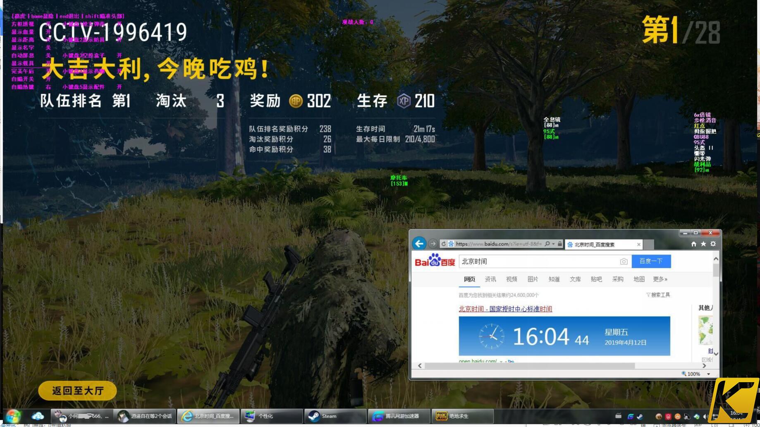This screenshot has width=760, height=427.
Task: Click the browser vertical scrollbar up arrow
Action: tap(716, 259)
